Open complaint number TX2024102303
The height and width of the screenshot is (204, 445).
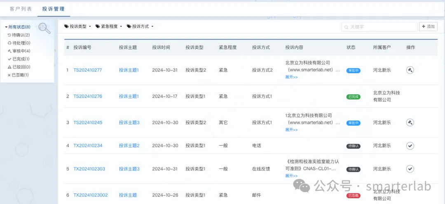click(89, 169)
